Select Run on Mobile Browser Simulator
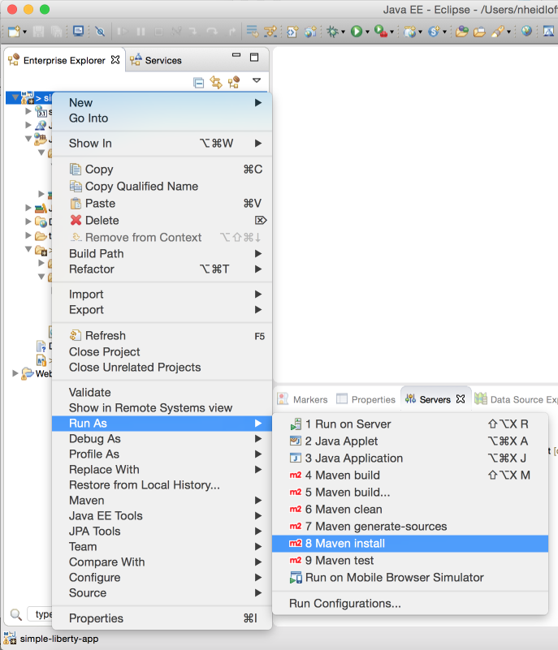This screenshot has width=558, height=650. pos(410,578)
